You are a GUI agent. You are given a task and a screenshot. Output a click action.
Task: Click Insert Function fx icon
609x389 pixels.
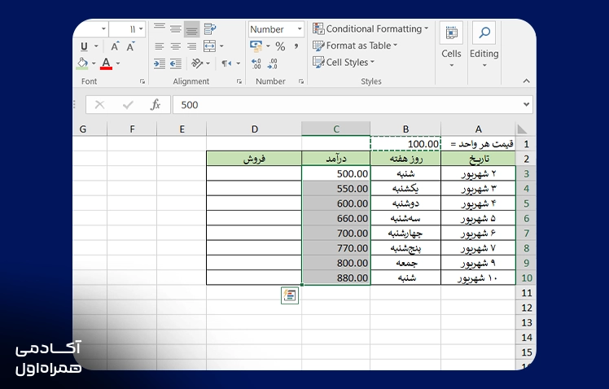point(156,105)
